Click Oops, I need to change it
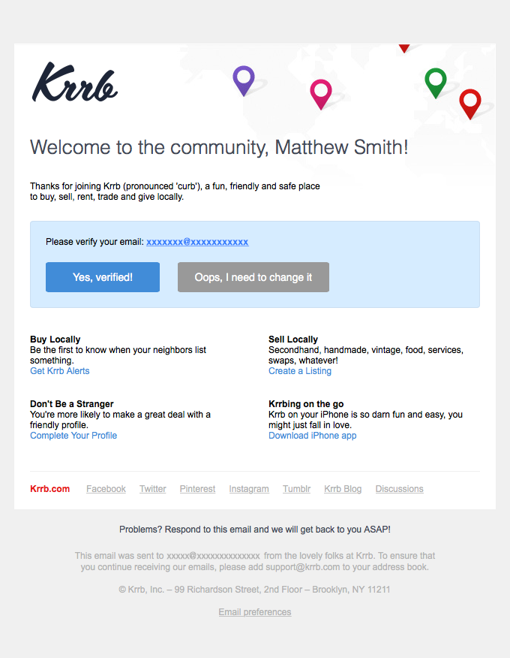 253,277
